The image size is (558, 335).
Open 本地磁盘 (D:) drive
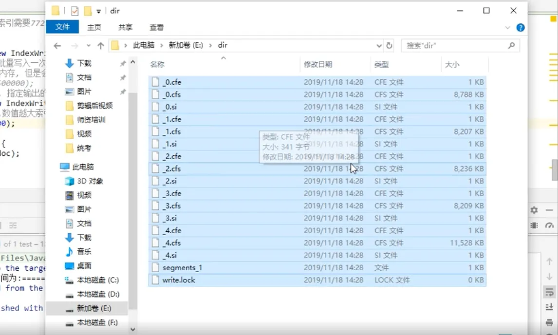pos(98,295)
